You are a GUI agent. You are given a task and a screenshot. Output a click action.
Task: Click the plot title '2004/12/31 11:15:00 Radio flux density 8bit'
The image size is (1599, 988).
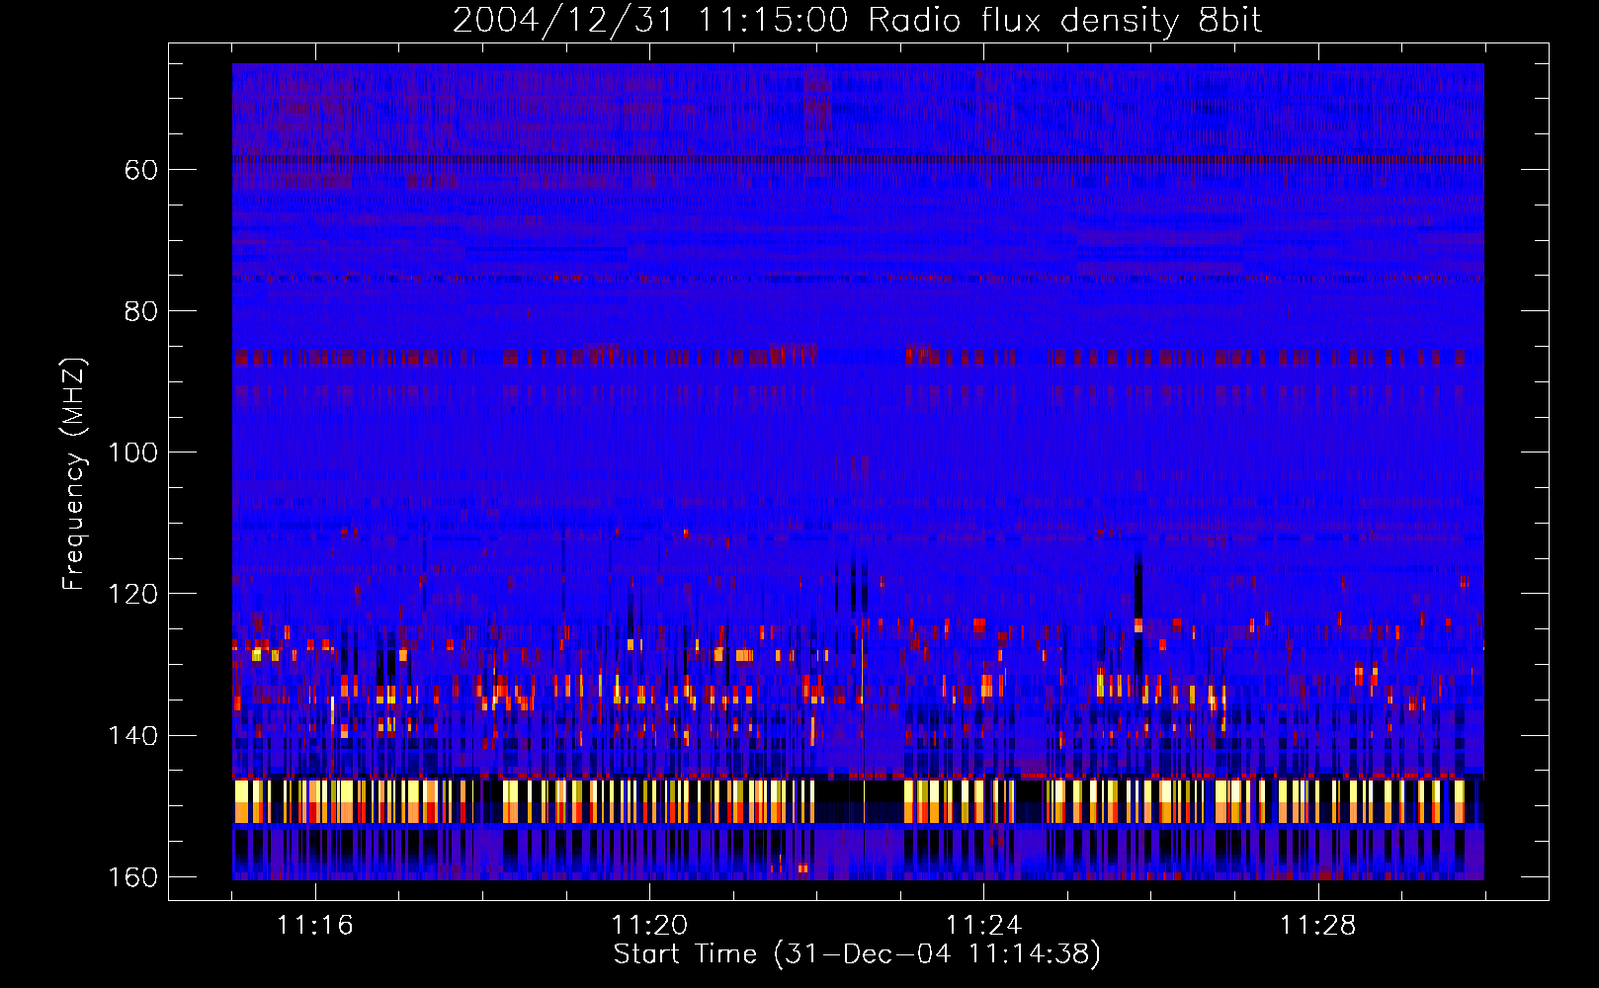click(x=857, y=20)
